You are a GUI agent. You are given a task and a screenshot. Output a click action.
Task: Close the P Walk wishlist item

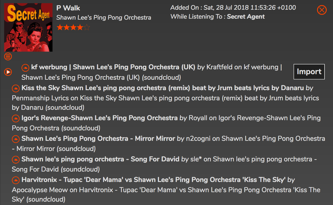[322, 10]
